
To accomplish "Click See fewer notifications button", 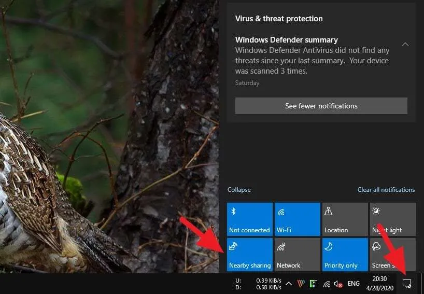I will tap(321, 106).
